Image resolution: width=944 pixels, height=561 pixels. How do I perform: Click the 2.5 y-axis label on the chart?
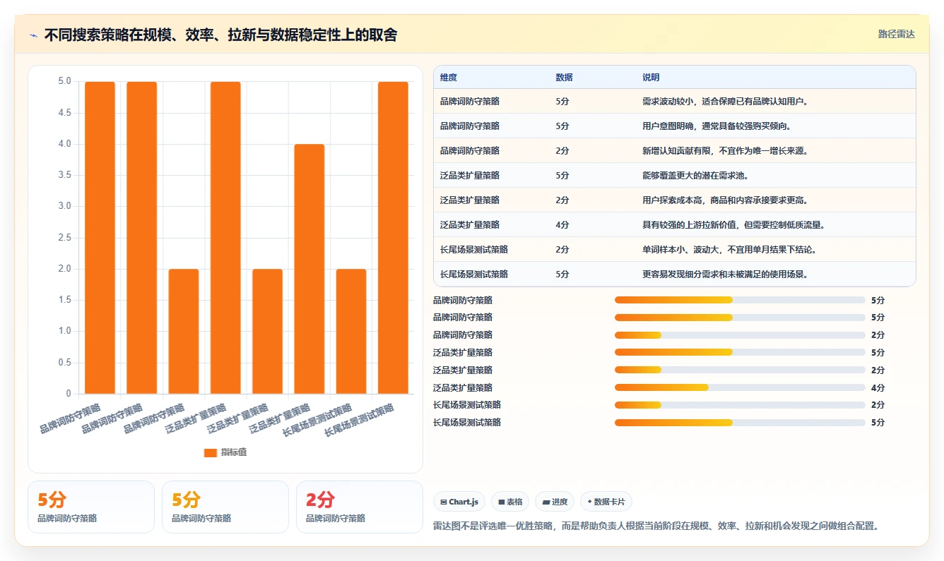64,237
